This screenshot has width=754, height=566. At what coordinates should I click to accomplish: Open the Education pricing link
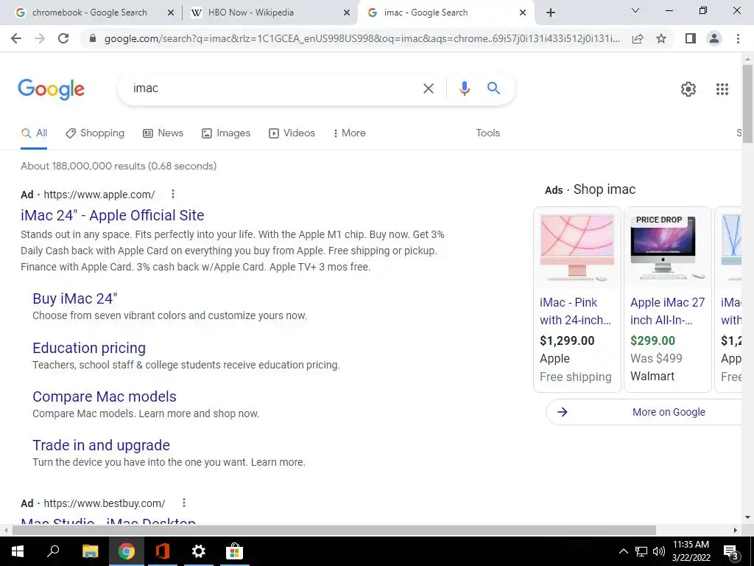tap(89, 348)
